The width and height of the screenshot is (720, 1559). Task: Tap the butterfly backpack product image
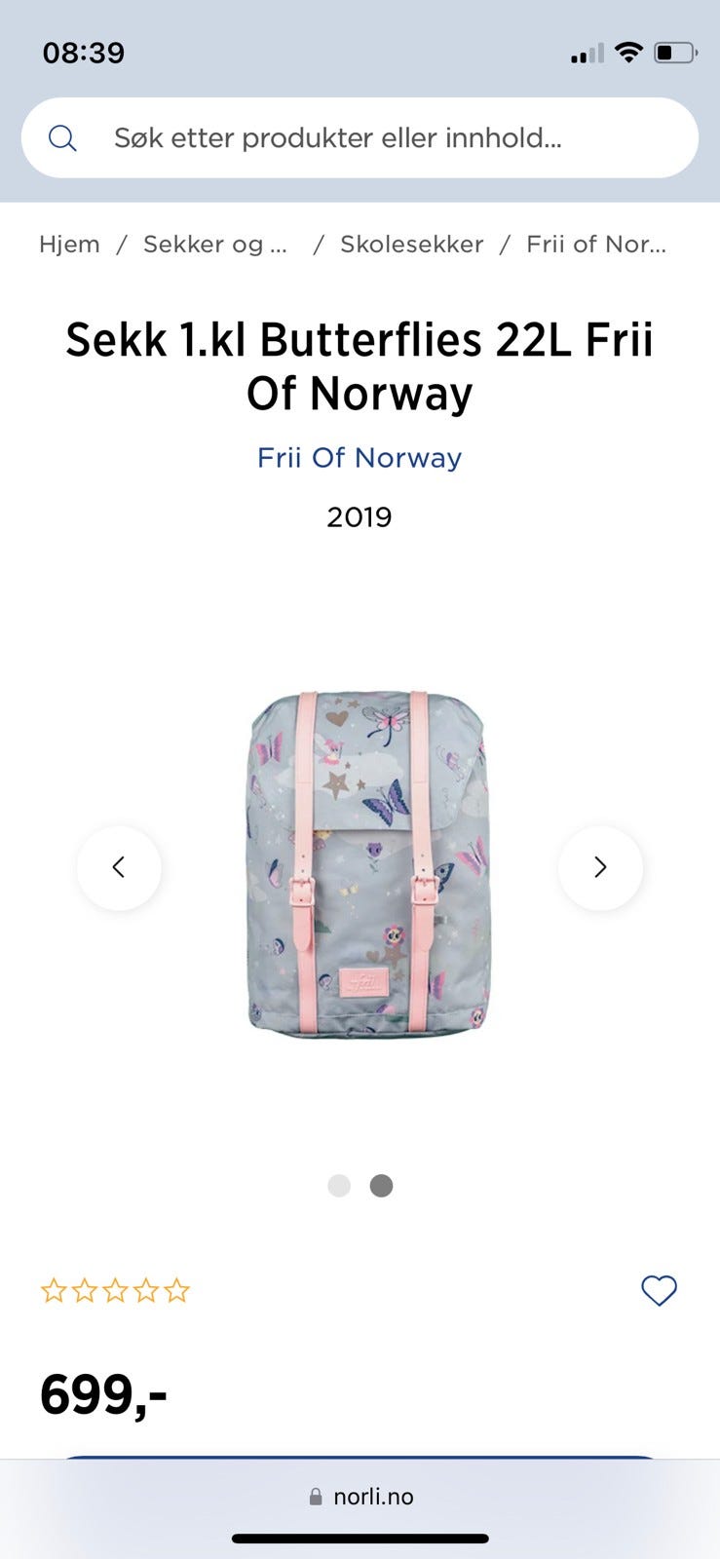(x=368, y=863)
